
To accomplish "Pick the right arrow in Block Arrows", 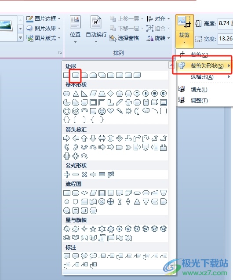I will [x=66, y=138].
